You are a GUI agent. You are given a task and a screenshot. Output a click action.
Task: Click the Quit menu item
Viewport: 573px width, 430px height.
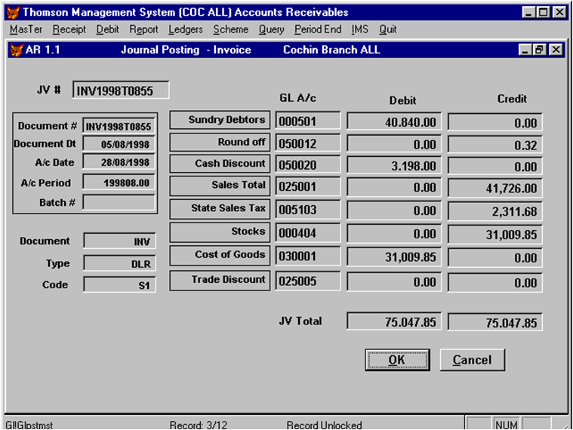point(388,29)
